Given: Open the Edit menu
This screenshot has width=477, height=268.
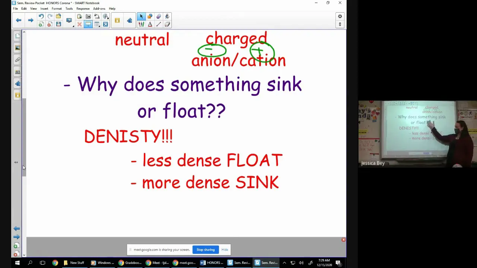Looking at the screenshot, I should pos(24,9).
